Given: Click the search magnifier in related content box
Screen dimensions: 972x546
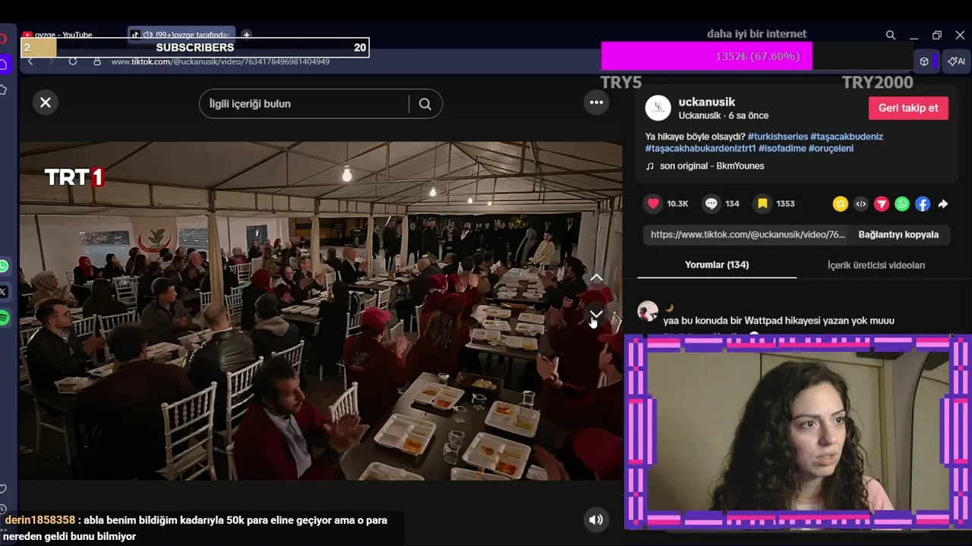Looking at the screenshot, I should [x=425, y=104].
